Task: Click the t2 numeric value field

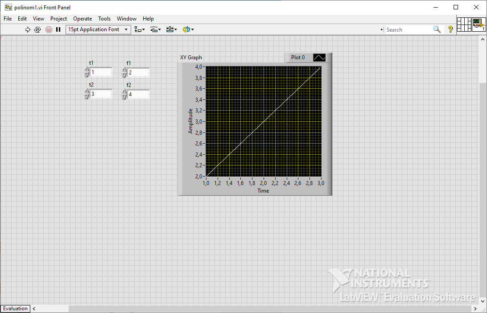Action: coord(101,94)
